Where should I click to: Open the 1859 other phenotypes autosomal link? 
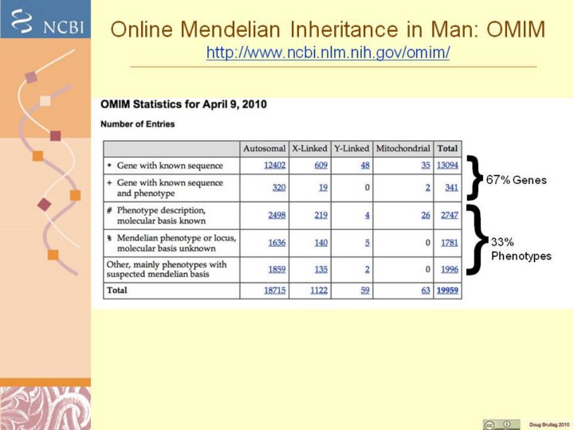276,269
